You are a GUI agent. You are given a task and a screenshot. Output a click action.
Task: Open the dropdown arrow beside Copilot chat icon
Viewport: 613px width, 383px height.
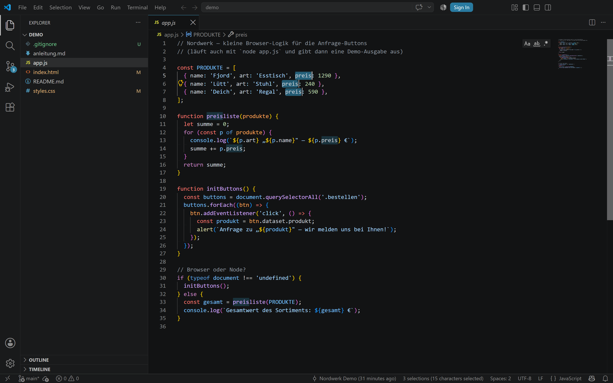[x=429, y=7]
